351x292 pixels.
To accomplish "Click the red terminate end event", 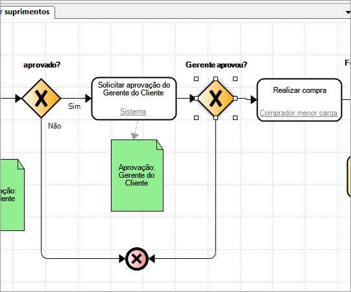I will [137, 259].
